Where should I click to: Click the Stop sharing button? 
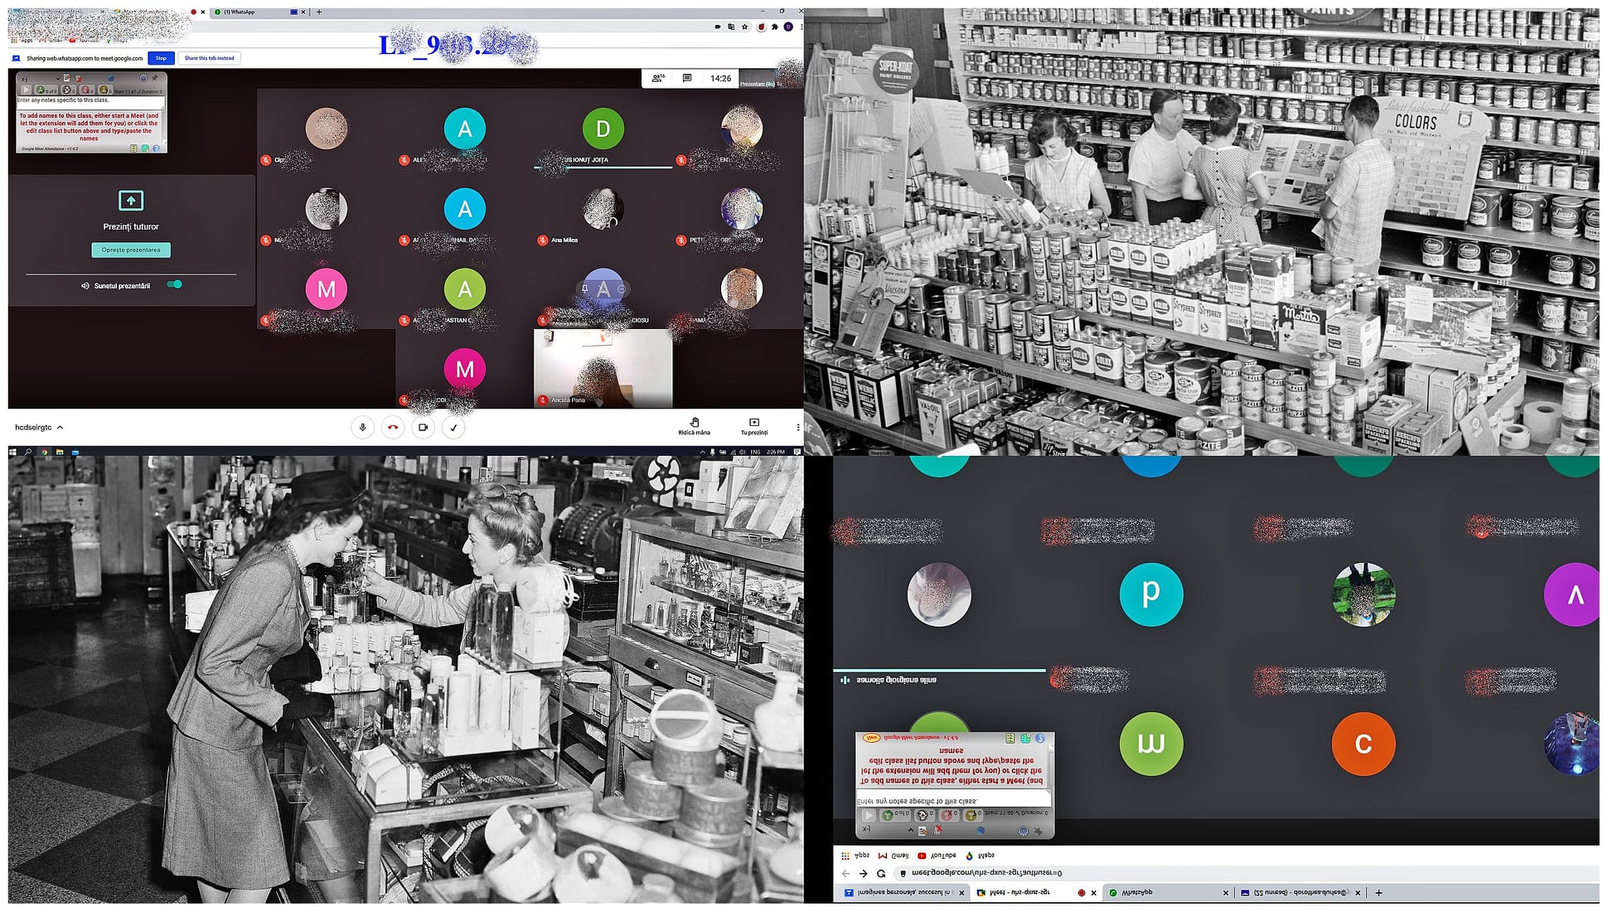point(161,58)
